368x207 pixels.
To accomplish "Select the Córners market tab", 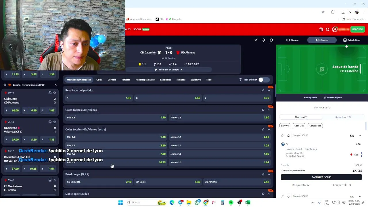I will coord(112,80).
